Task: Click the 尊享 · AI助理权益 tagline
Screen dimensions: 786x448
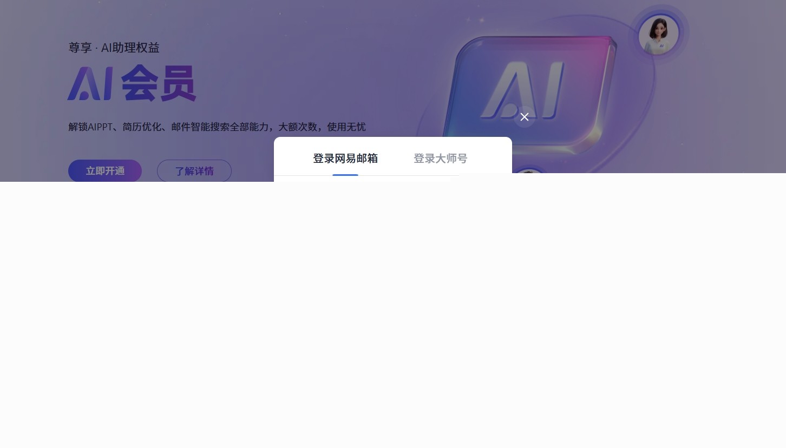Action: coord(114,48)
